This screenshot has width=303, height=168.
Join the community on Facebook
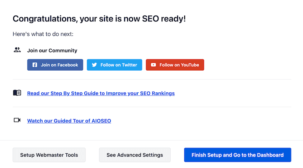(55, 65)
